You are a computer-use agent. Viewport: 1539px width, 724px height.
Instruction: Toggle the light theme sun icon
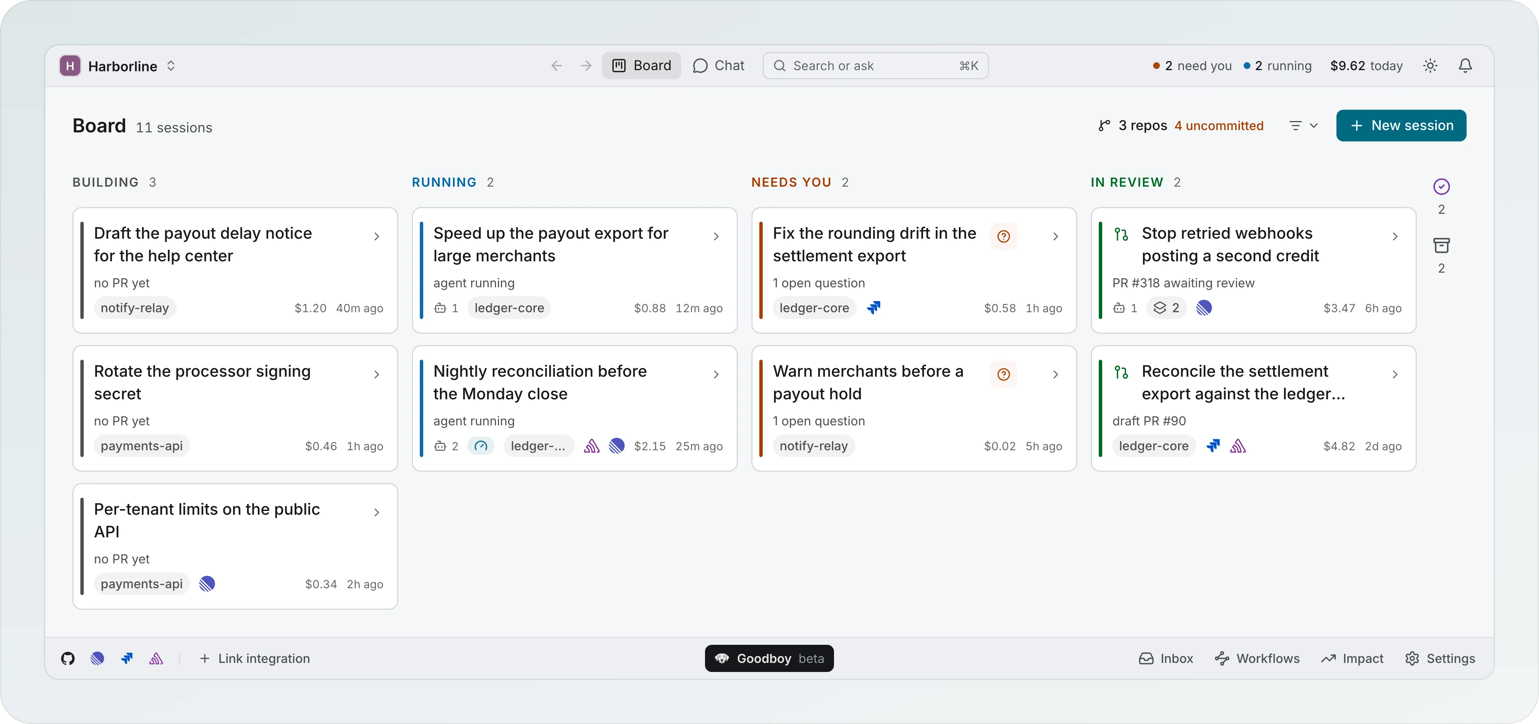coord(1430,66)
